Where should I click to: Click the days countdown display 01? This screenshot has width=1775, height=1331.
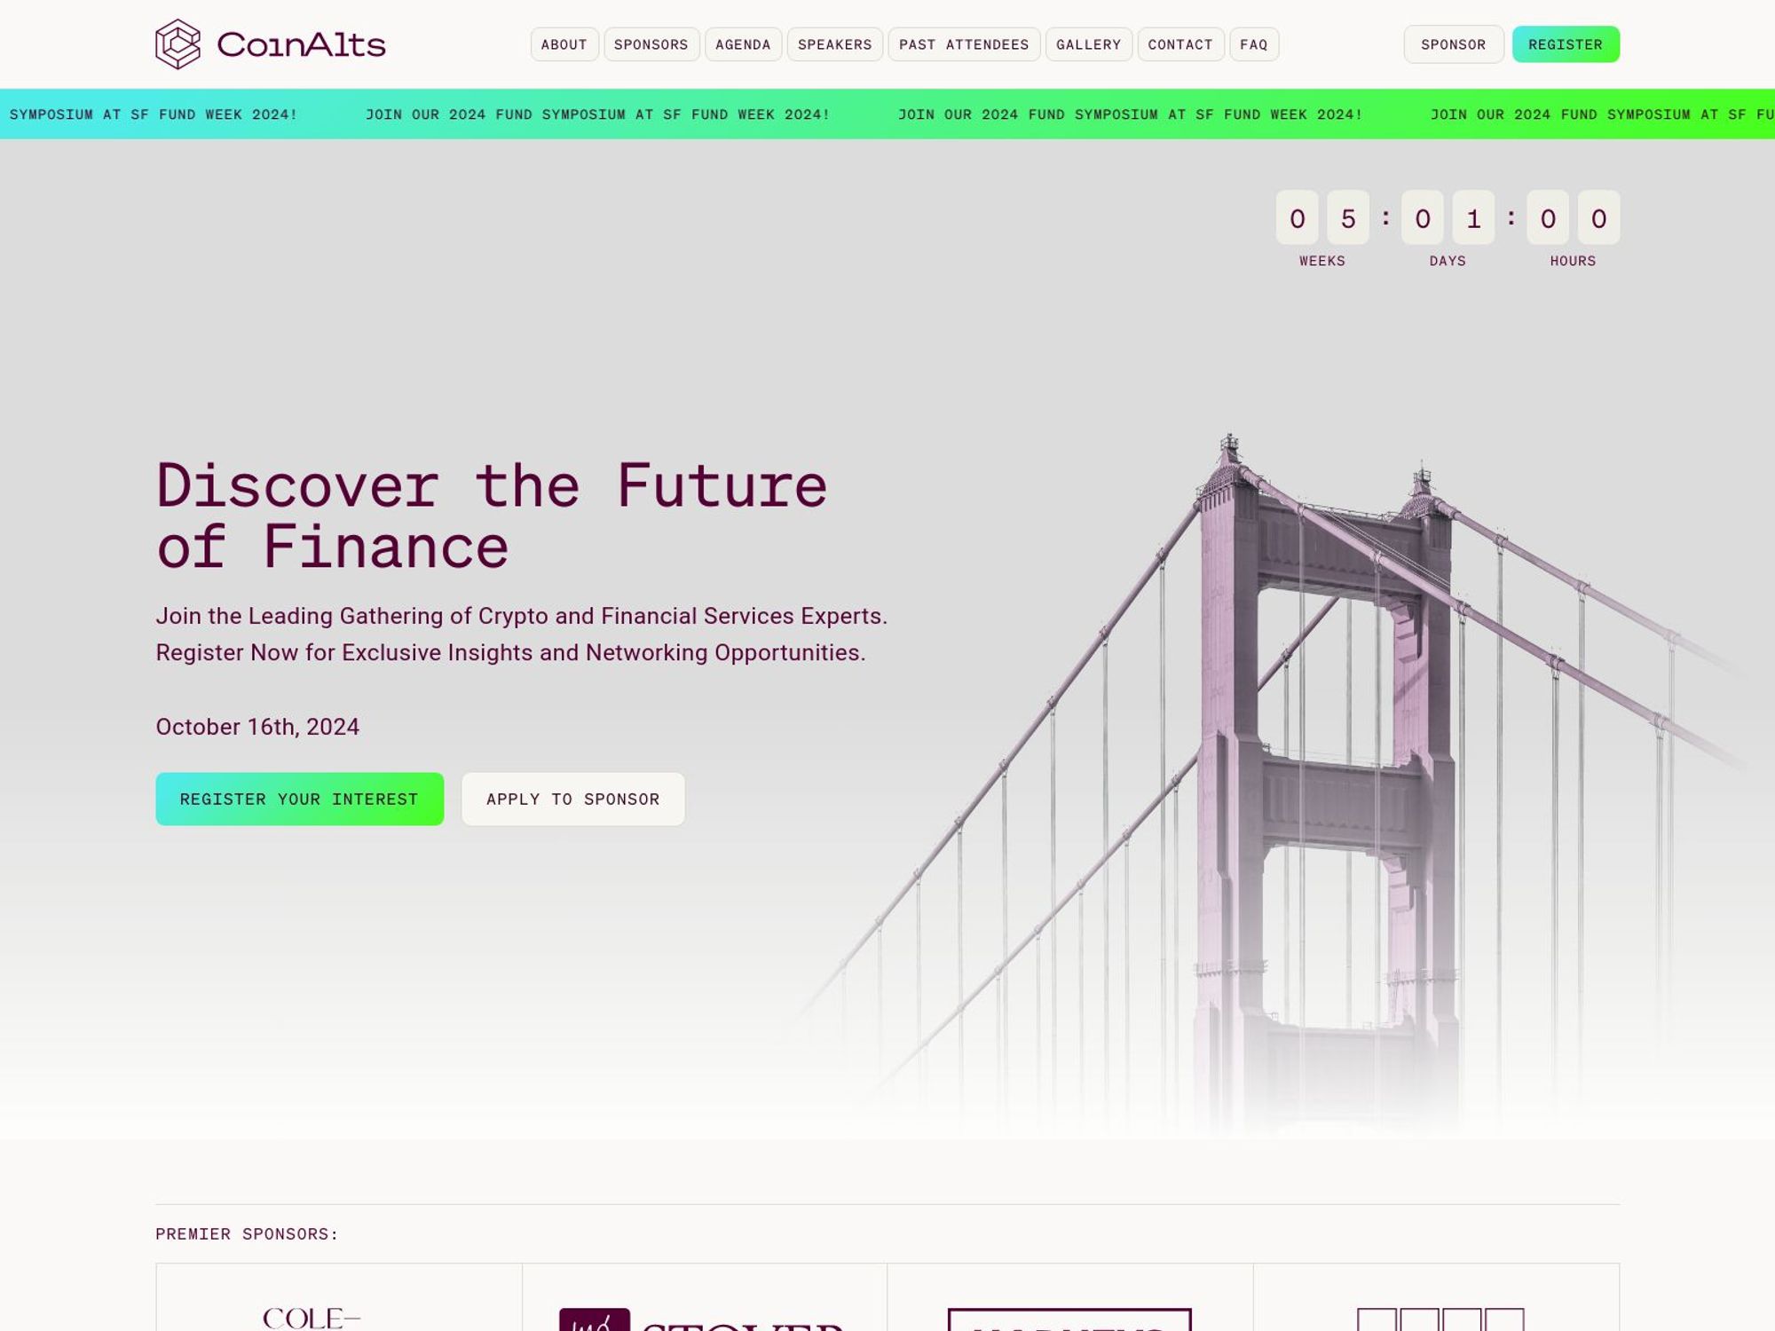pos(1447,217)
